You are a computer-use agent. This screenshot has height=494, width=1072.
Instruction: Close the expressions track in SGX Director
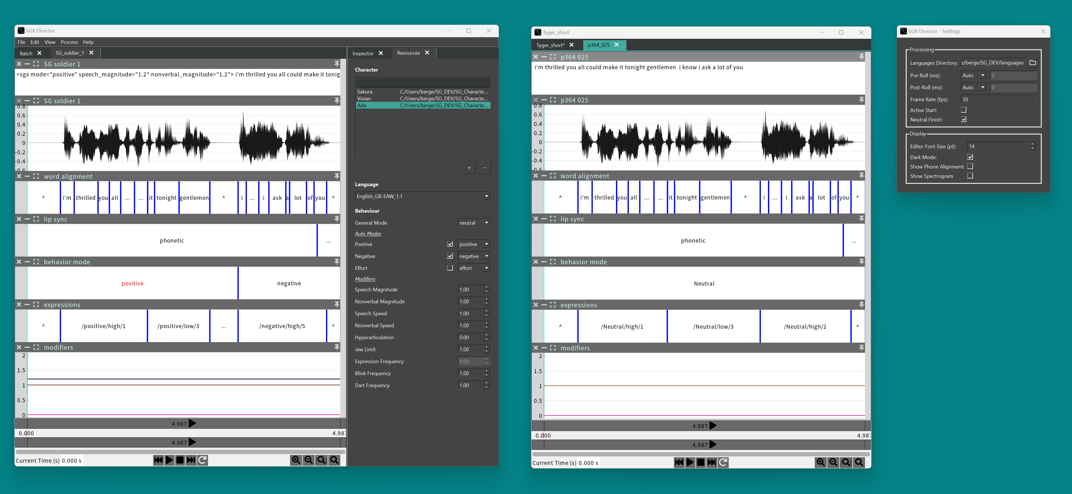[19, 304]
